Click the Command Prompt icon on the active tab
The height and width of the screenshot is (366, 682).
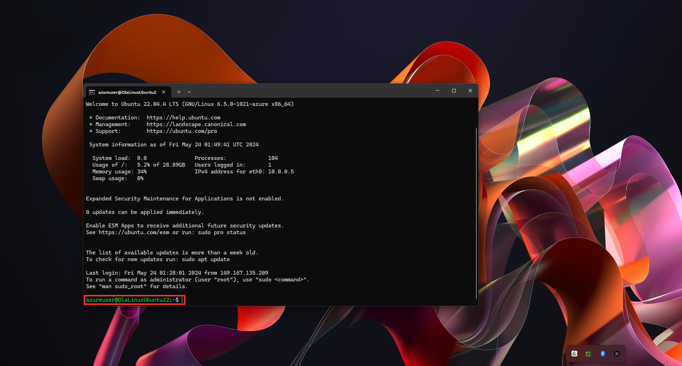pyautogui.click(x=92, y=92)
